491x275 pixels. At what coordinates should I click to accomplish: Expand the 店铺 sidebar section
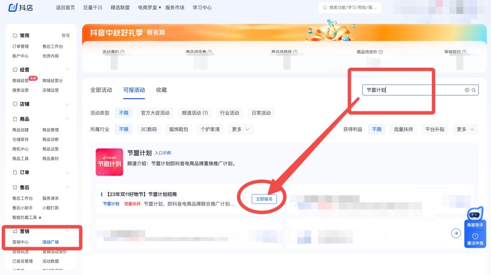[x=67, y=104]
